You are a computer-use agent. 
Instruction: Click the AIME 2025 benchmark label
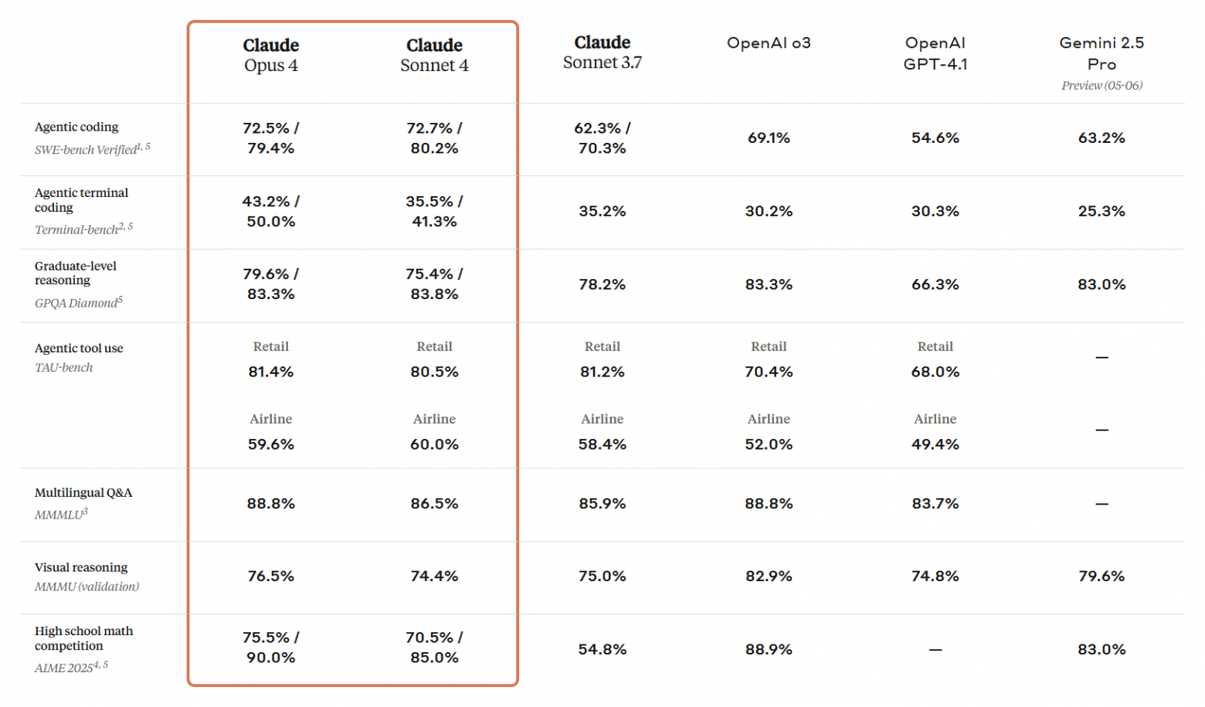tap(65, 668)
